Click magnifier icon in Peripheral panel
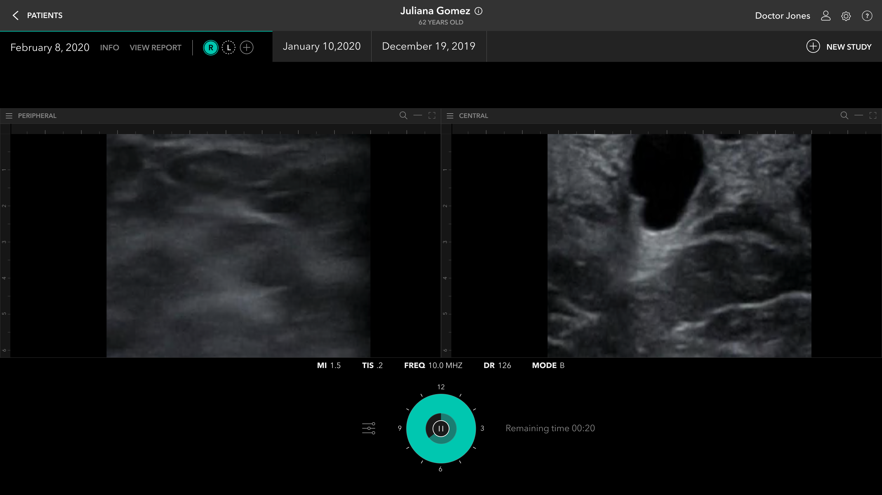This screenshot has height=495, width=882. pyautogui.click(x=403, y=116)
